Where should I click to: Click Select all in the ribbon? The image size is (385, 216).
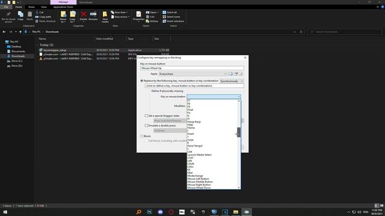tap(170, 12)
